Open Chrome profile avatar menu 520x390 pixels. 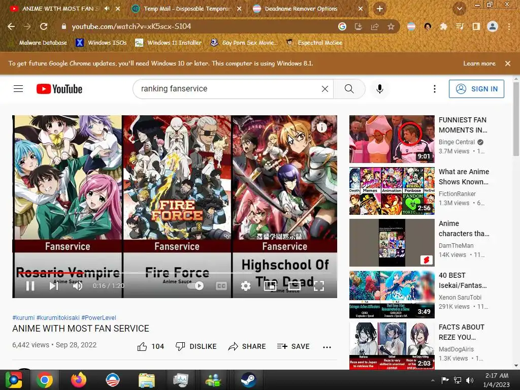pyautogui.click(x=493, y=26)
